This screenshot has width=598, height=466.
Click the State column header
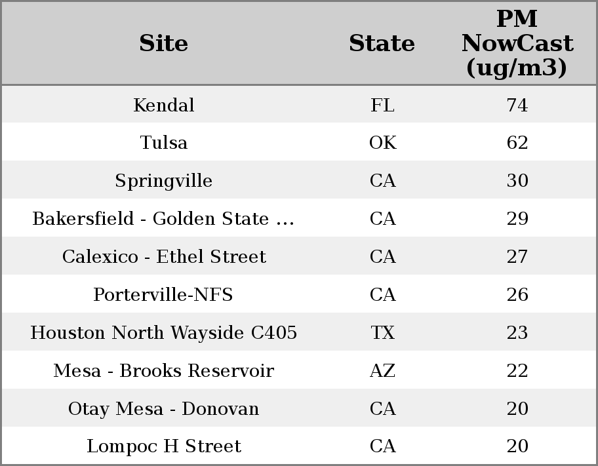click(x=382, y=43)
